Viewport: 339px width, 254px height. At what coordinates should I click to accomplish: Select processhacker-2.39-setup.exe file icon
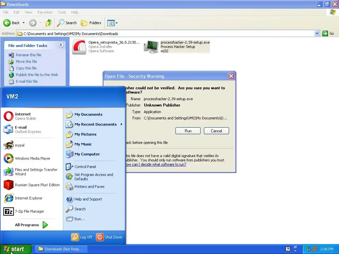coord(151,47)
